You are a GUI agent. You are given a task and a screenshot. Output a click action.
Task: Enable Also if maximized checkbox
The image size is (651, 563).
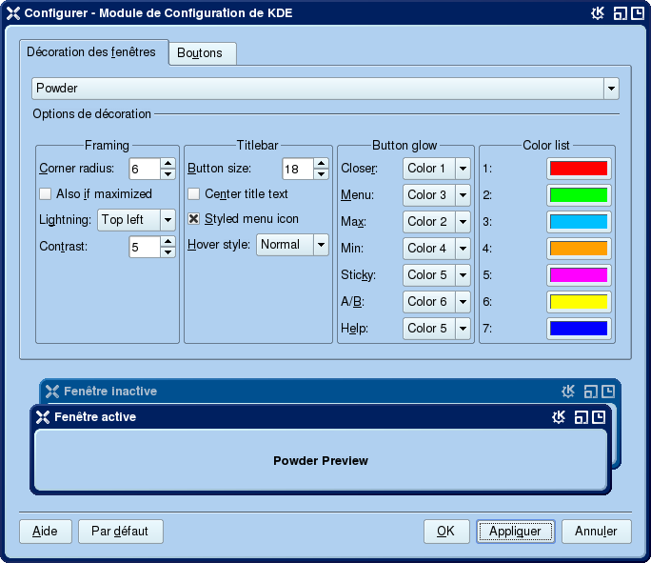coord(46,194)
